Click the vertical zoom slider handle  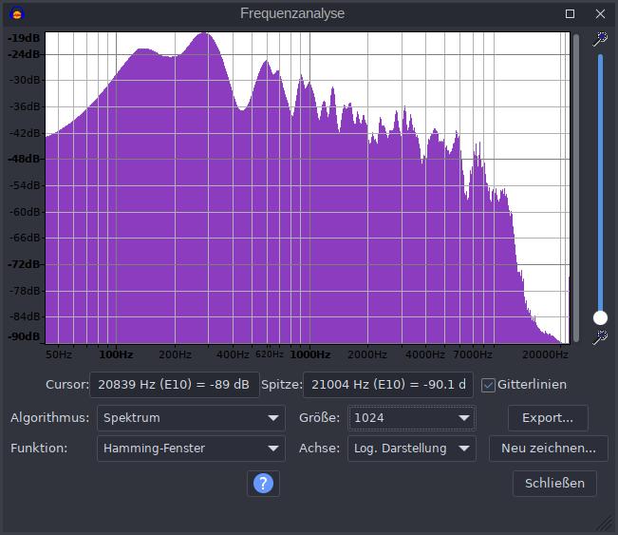[600, 317]
